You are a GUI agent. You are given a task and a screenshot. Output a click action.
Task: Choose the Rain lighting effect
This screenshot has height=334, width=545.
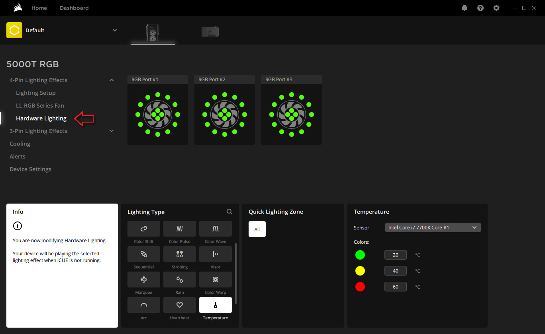[180, 280]
